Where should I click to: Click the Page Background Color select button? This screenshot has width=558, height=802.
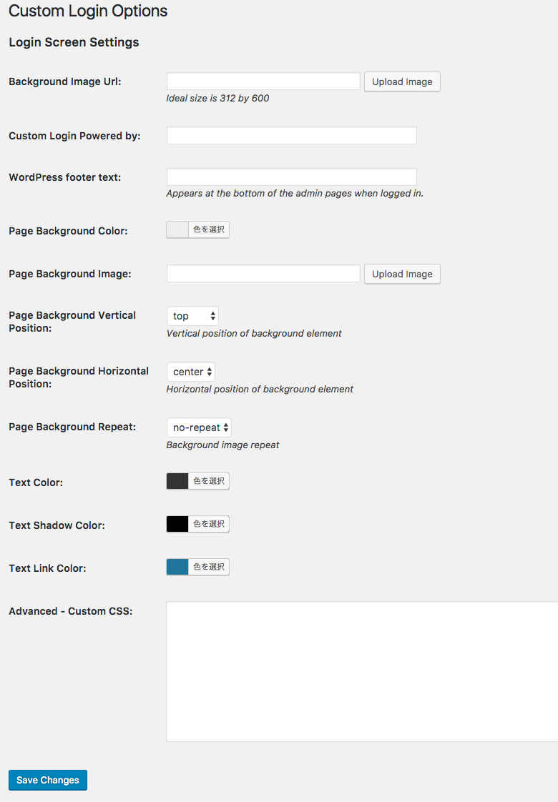[209, 229]
